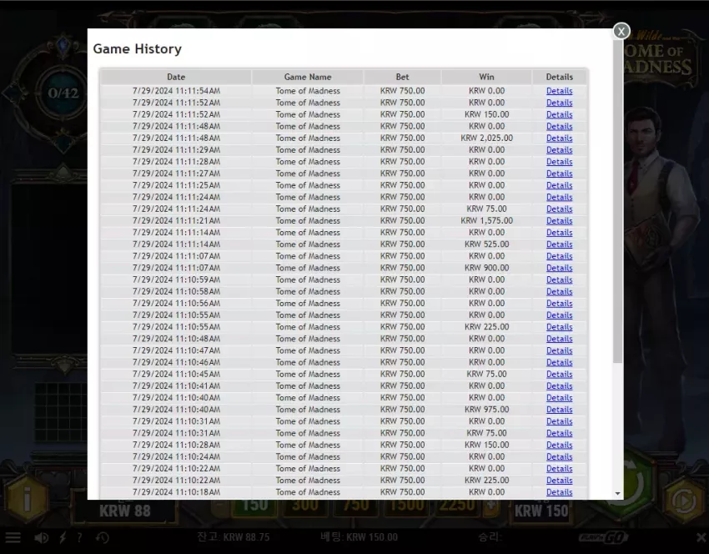Screen dimensions: 709x554
Task: Click the Game Name column header
Action: 308,77
